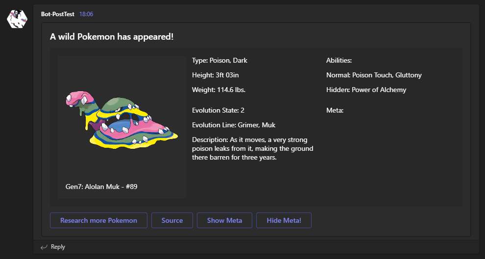Click the 'Gen7: Alolan Muk - #89' caption
Viewport: 485px width, 259px height.
tap(101, 187)
